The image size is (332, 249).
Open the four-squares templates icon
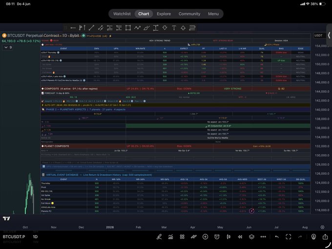[182, 237]
